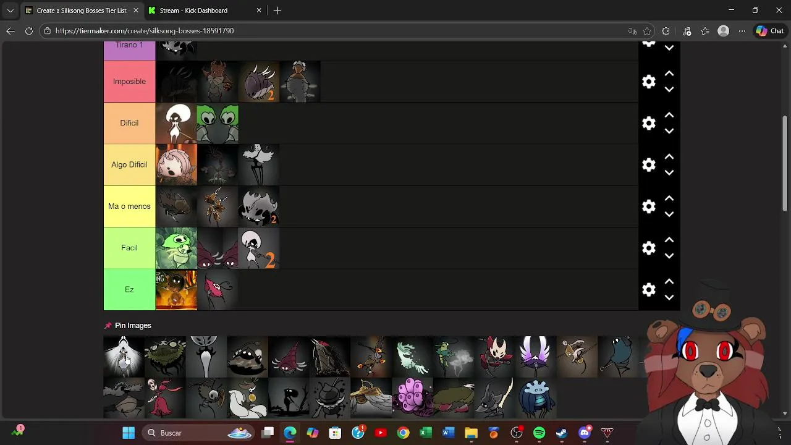Add page to favorites with star icon
791x445 pixels.
tap(647, 31)
